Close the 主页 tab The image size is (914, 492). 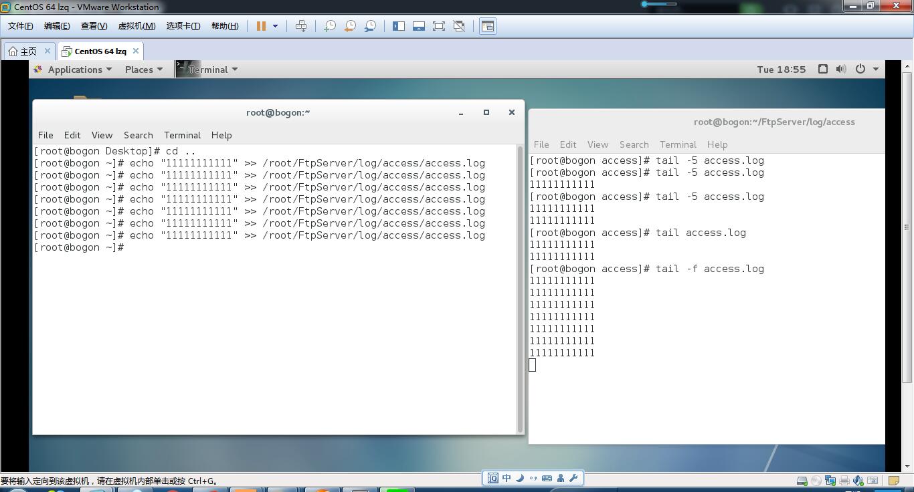pos(48,51)
